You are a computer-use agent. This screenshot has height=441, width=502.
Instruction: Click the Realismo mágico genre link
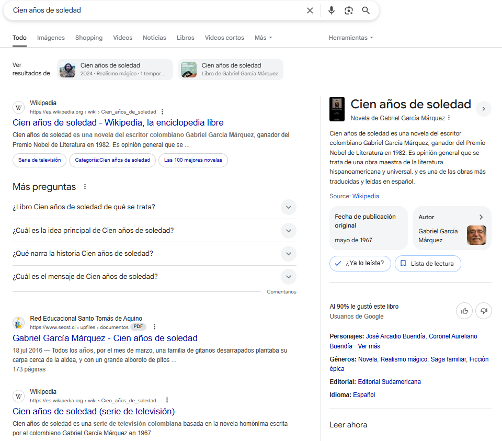pyautogui.click(x=405, y=359)
